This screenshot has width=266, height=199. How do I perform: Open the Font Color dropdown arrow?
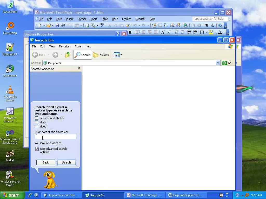[x=224, y=32]
